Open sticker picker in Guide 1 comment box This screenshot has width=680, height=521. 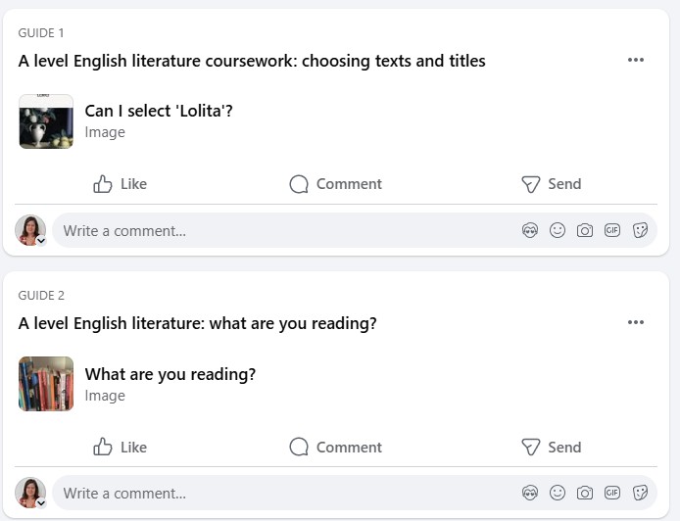tap(640, 231)
